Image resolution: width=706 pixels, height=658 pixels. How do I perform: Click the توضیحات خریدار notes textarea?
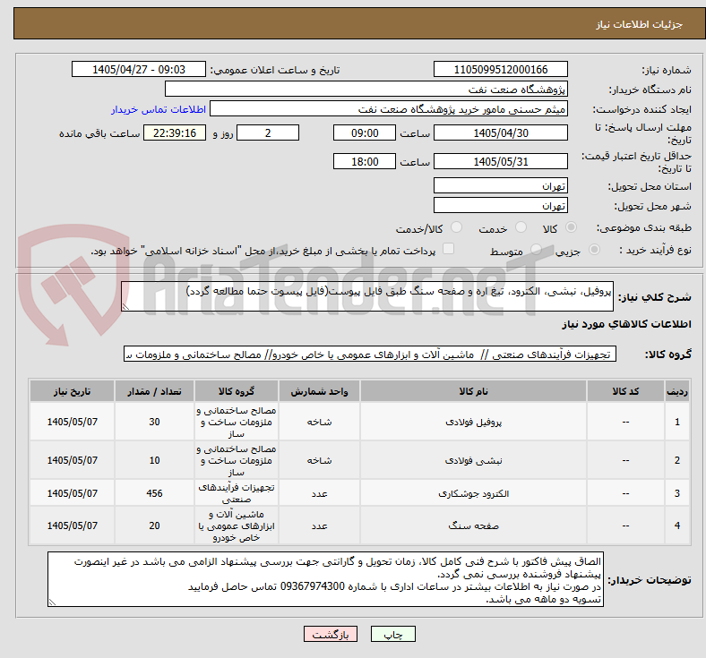325,579
